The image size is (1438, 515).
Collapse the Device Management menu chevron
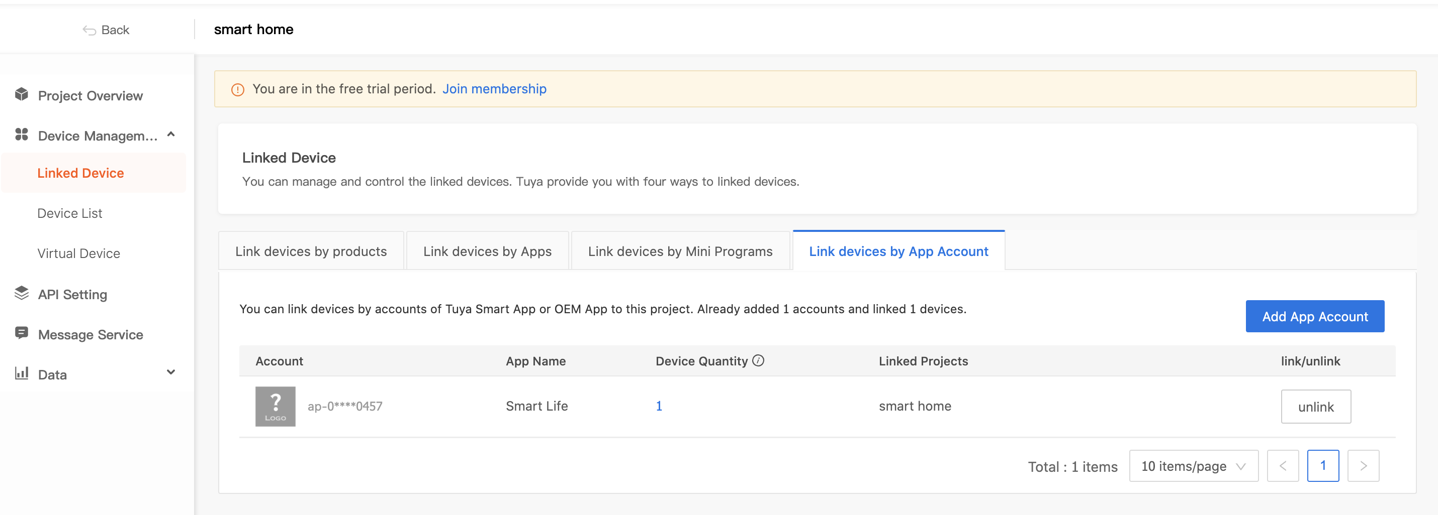[171, 135]
